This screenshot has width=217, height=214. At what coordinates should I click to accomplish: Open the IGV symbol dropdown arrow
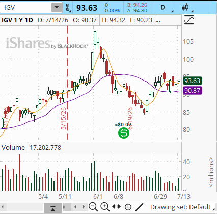tap(57, 7)
